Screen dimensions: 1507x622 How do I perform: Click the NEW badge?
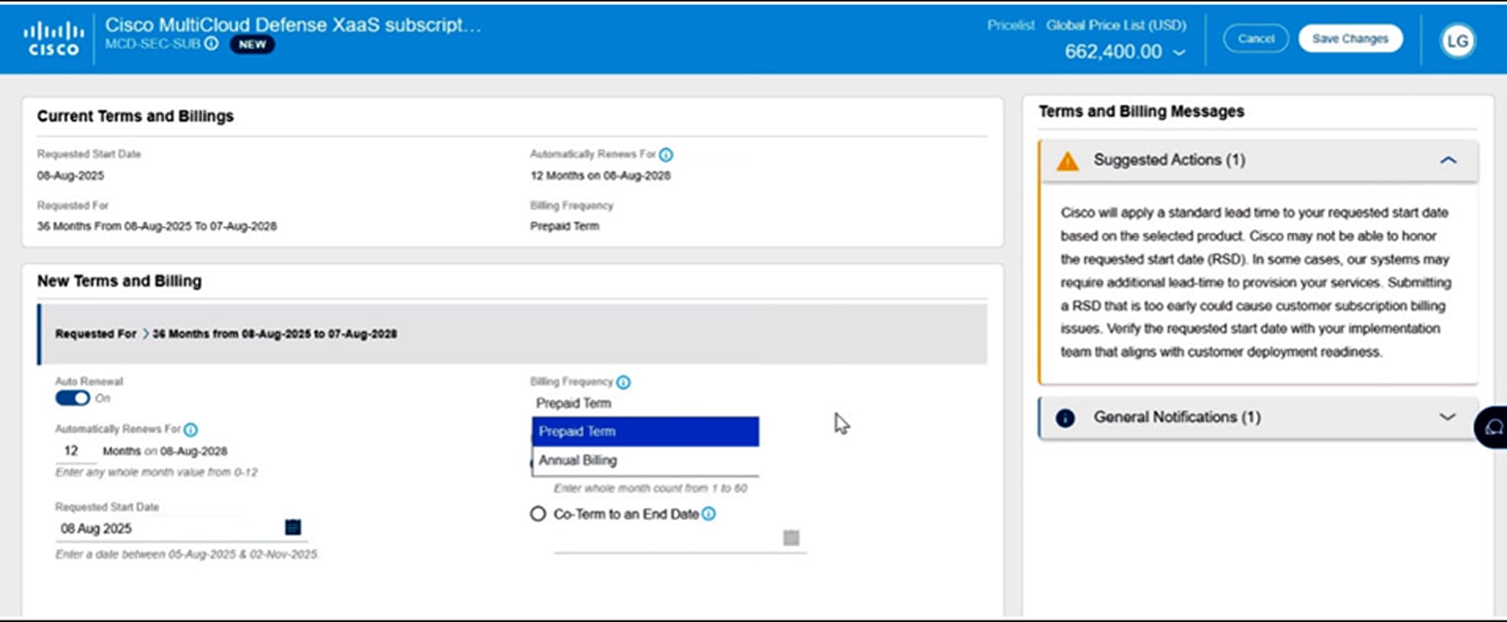[x=253, y=44]
